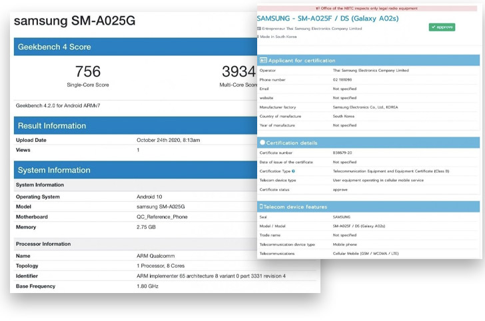Open the SAMSUNG - SM-A025F / DS title link
The height and width of the screenshot is (321, 485).
327,18
